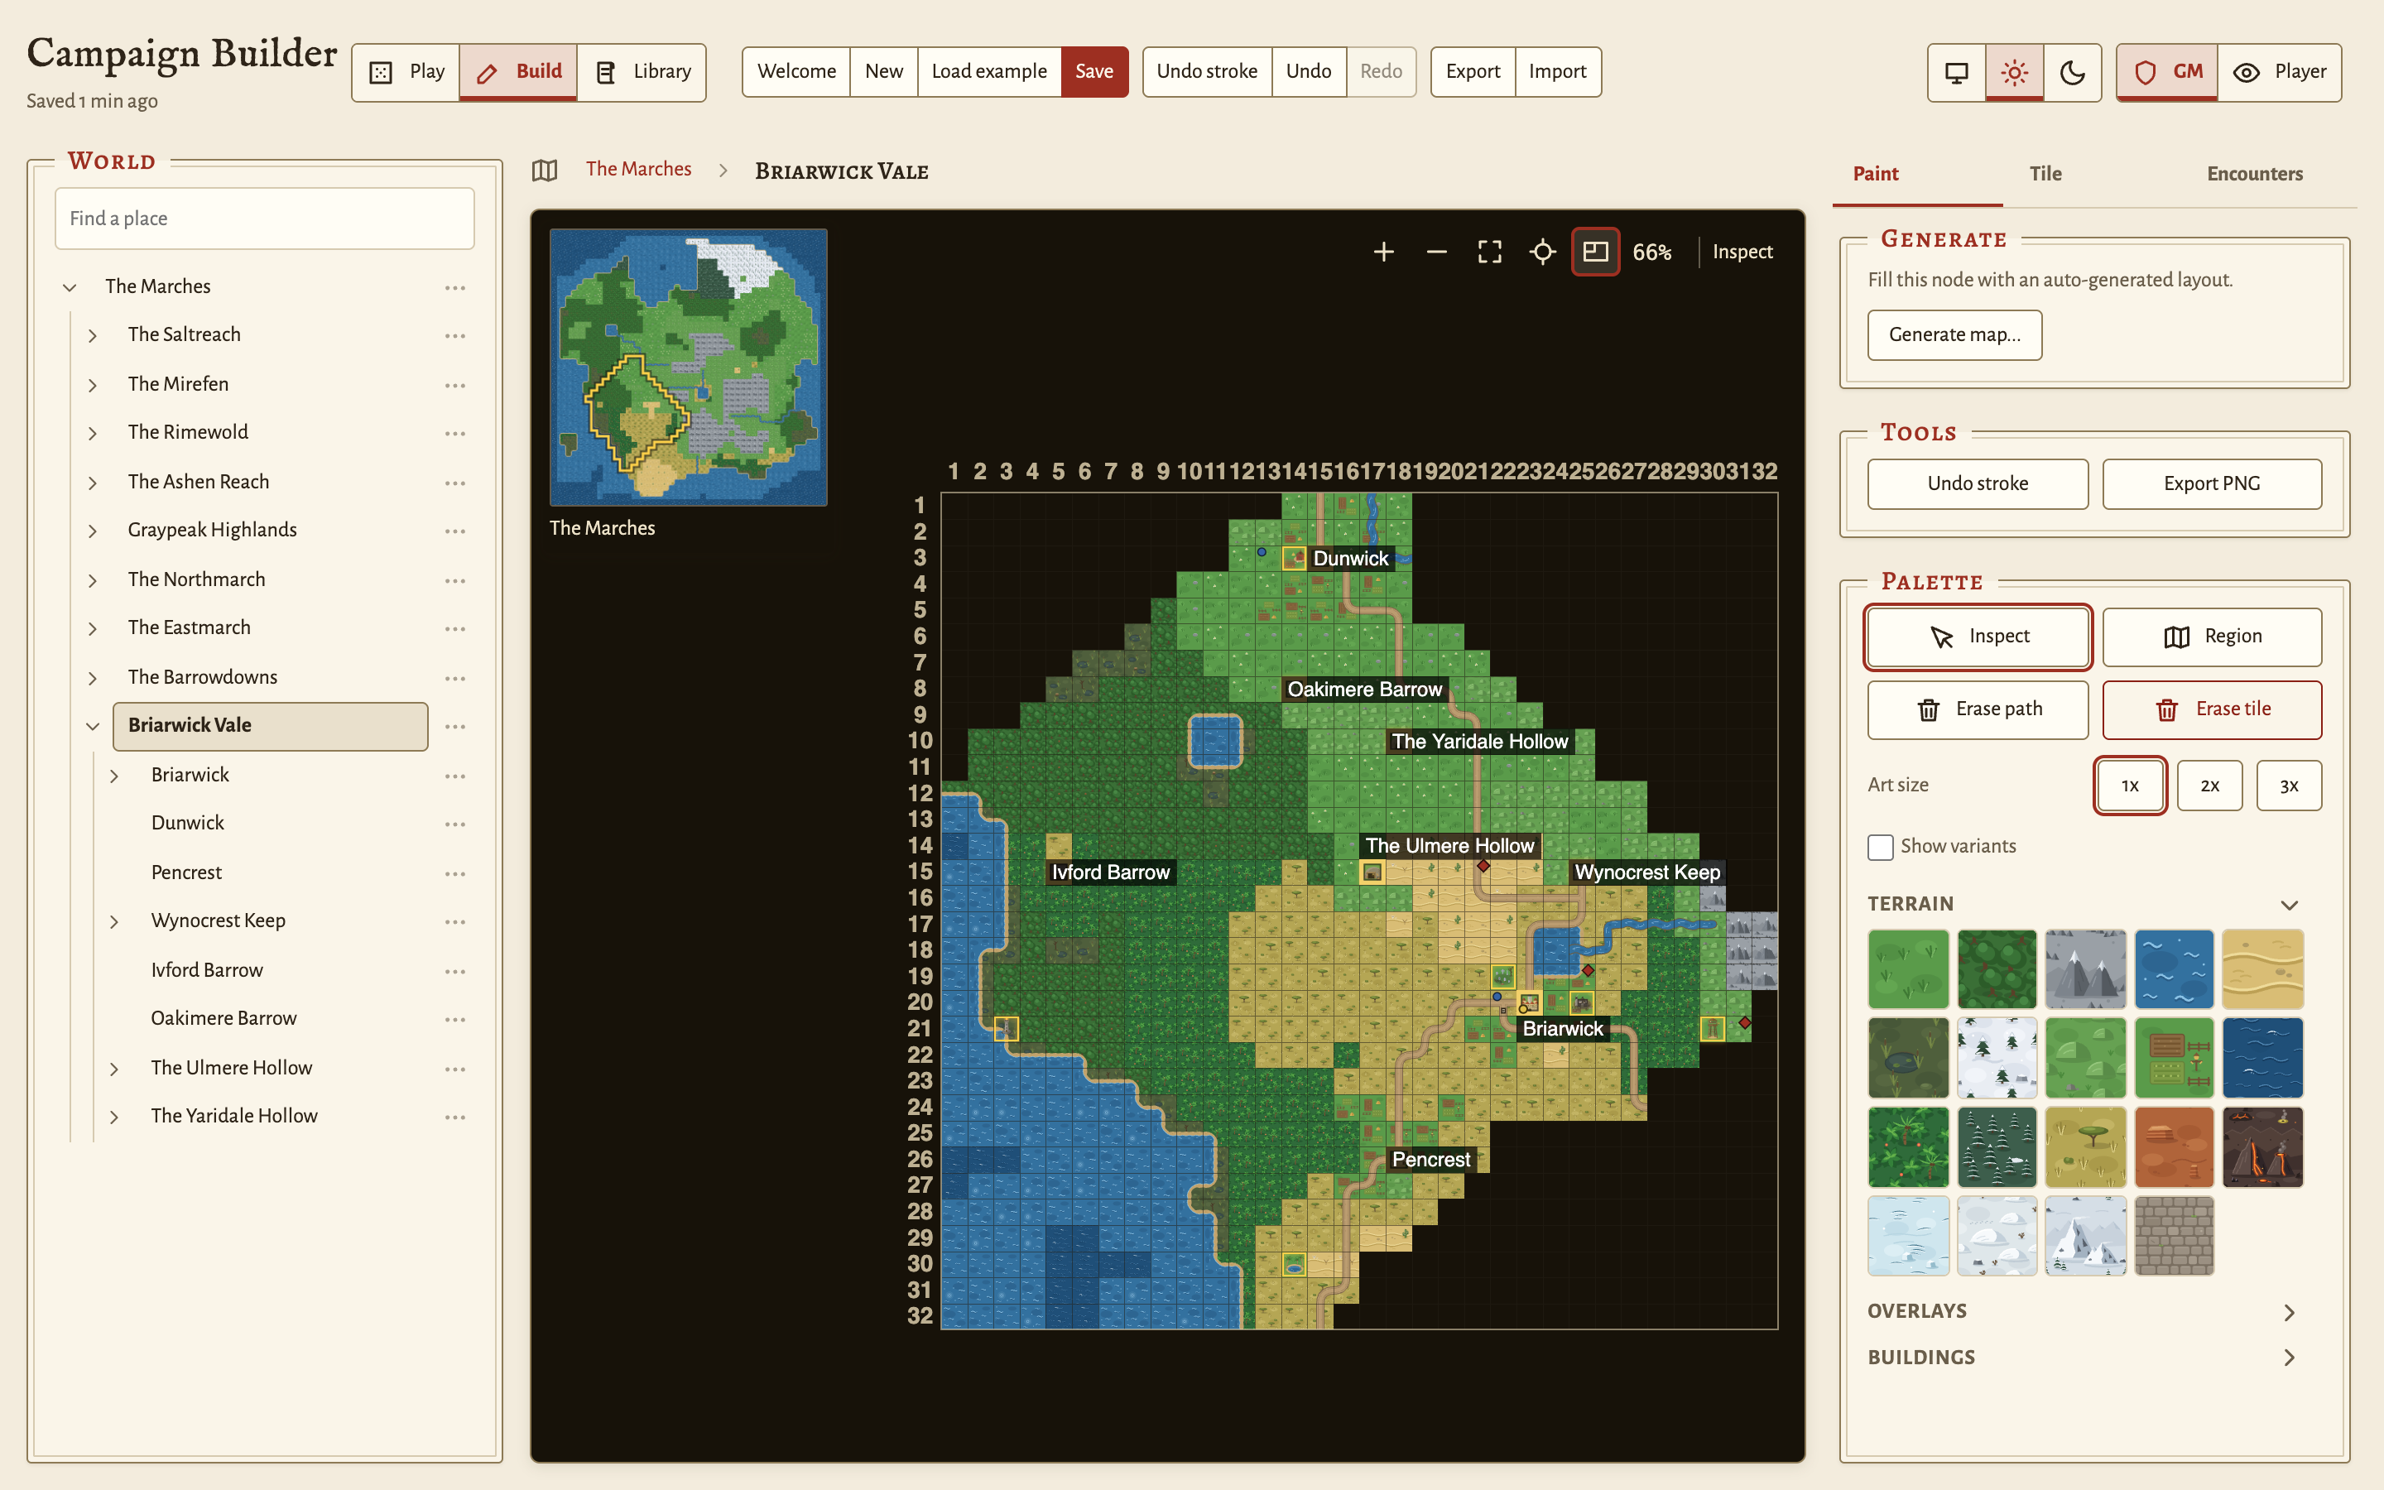This screenshot has width=2384, height=1490.
Task: Save the campaign
Action: (x=1094, y=72)
